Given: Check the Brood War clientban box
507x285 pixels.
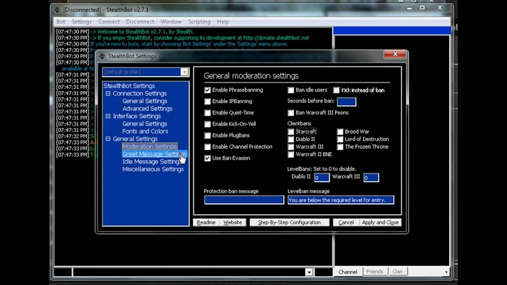Looking at the screenshot, I should (x=340, y=131).
